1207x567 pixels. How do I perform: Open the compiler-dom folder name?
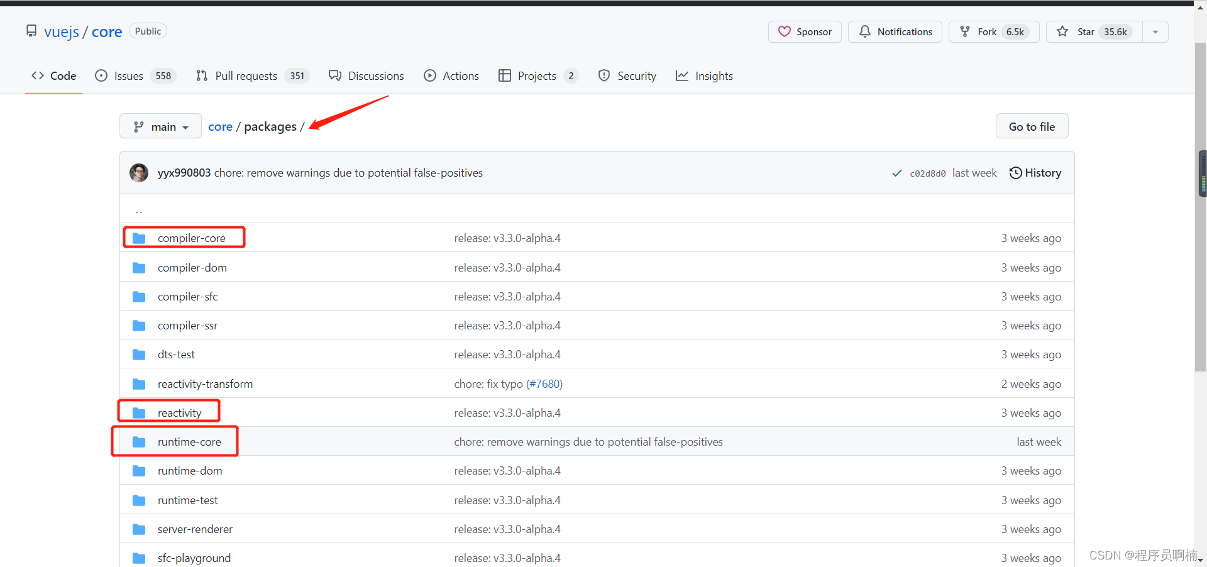(x=192, y=268)
